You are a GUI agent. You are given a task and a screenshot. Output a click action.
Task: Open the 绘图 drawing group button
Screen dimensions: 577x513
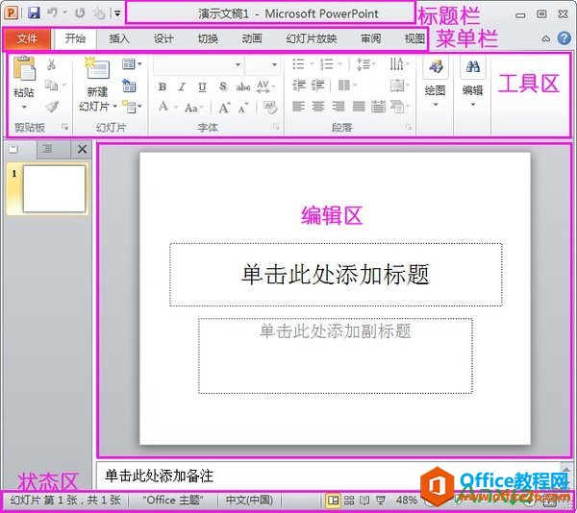point(436,81)
